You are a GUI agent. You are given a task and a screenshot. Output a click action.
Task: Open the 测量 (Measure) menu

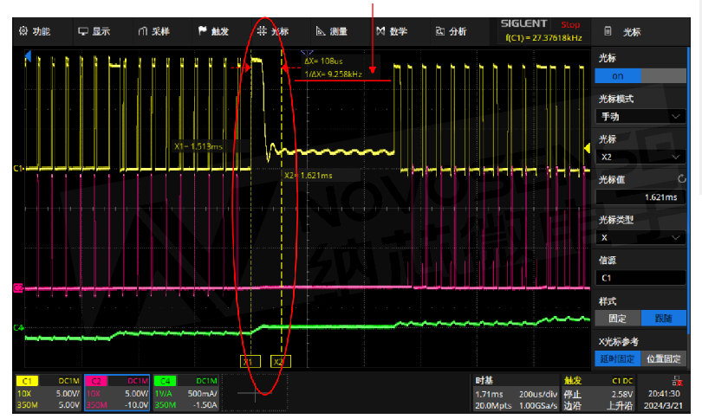coord(332,31)
